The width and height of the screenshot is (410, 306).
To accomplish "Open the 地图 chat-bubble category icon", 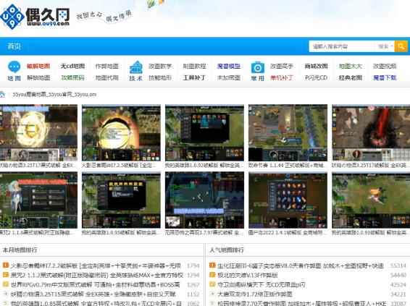I will point(14,67).
